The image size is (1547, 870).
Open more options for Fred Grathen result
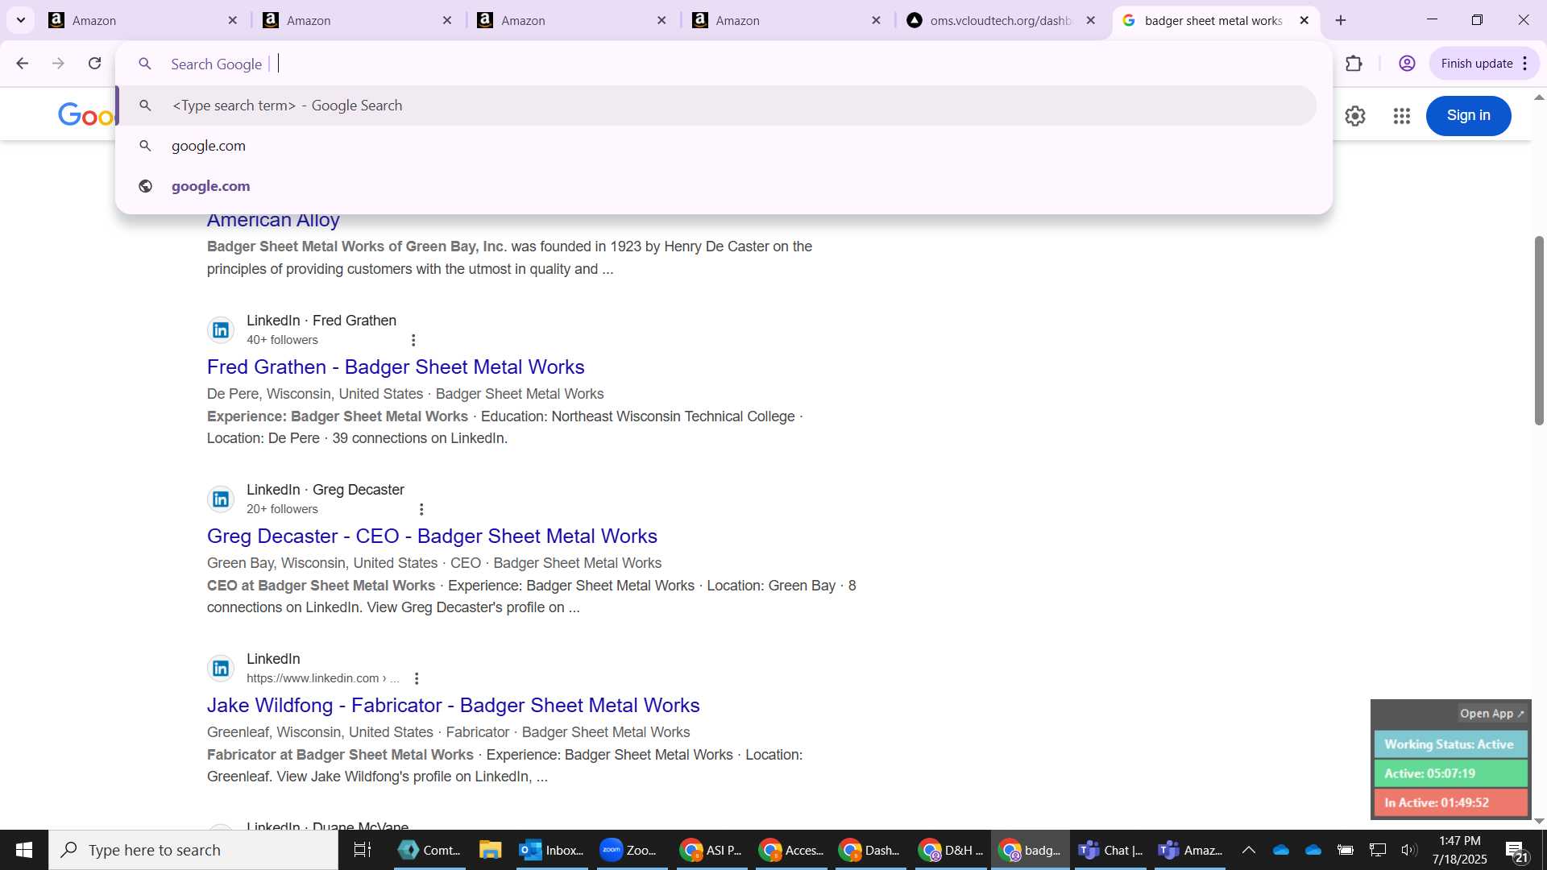413,341
